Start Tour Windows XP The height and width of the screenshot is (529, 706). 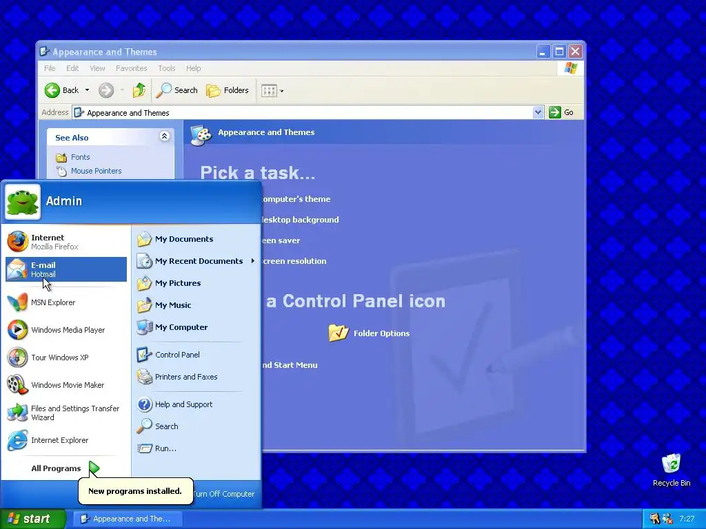[66, 357]
